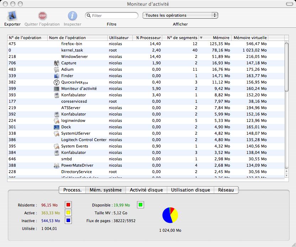The height and width of the screenshot is (247, 296).
Task: Click the Exporter toolbar icon
Action: [x=12, y=16]
